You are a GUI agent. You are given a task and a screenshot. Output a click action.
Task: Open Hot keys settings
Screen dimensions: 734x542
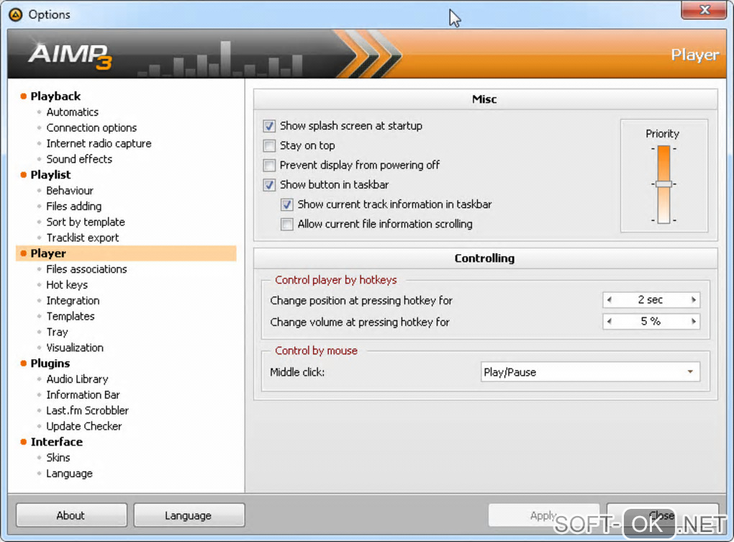click(66, 285)
